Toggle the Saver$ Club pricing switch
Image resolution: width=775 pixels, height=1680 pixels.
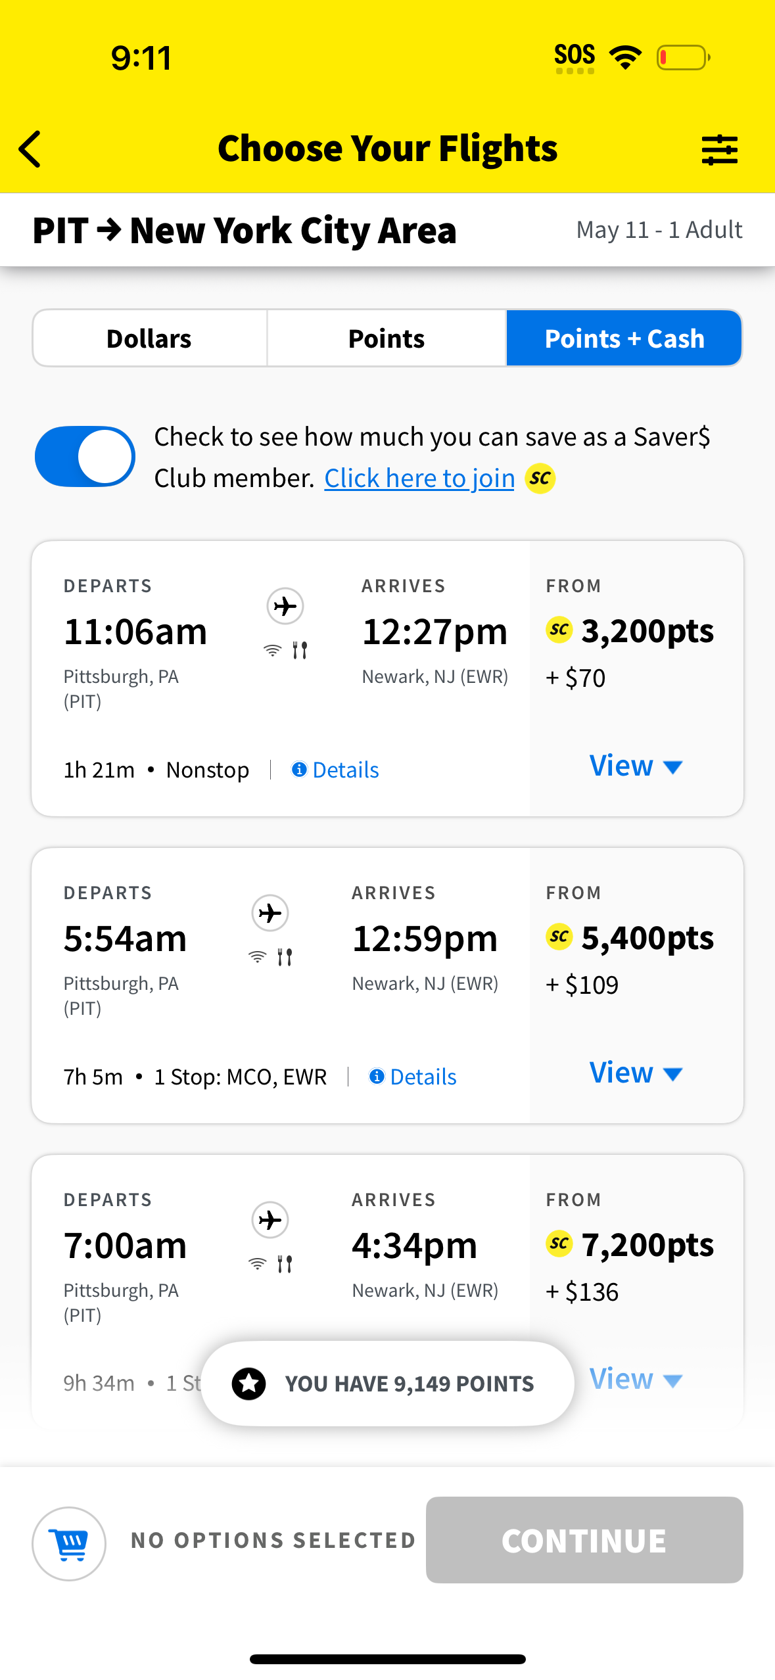tap(85, 457)
